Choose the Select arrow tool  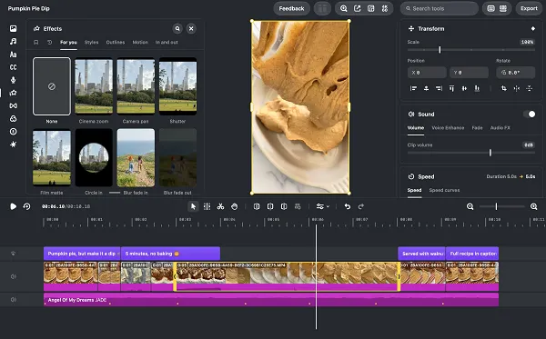tap(193, 206)
